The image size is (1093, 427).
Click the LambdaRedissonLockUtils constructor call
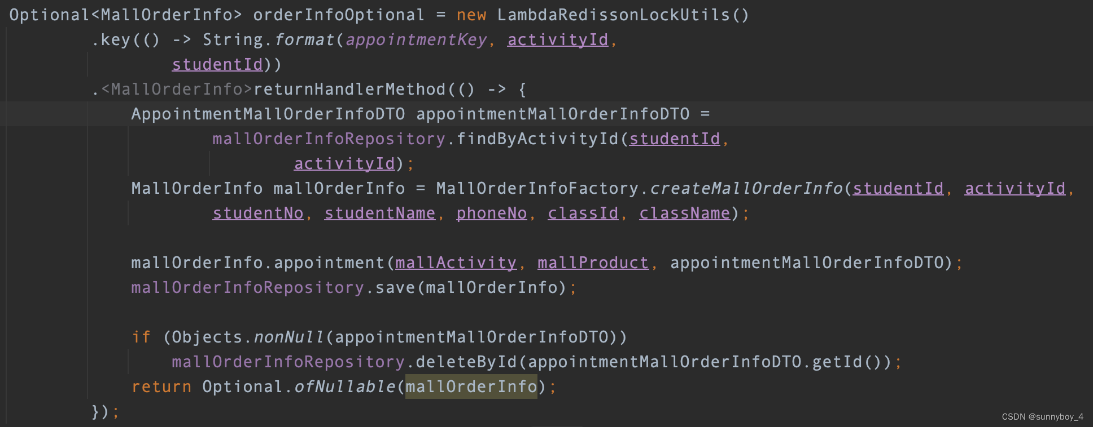point(623,15)
